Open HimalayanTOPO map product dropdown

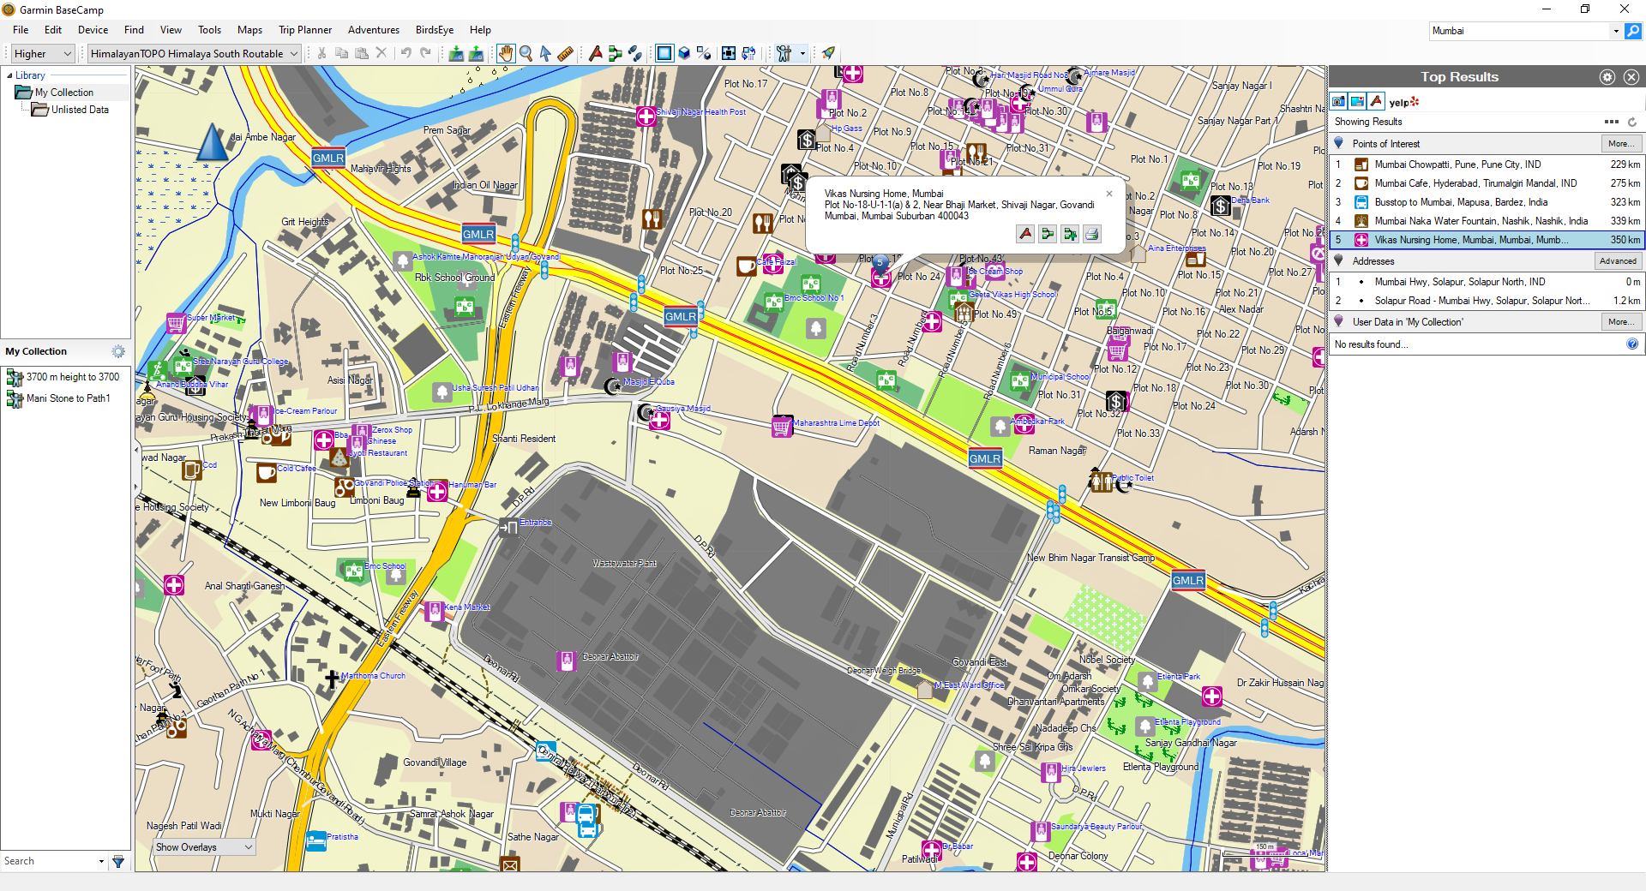[194, 53]
